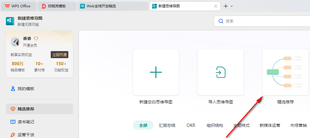The width and height of the screenshot is (310, 138).
Task: Click the 新建空白思维导图 label
Action: tap(156, 102)
